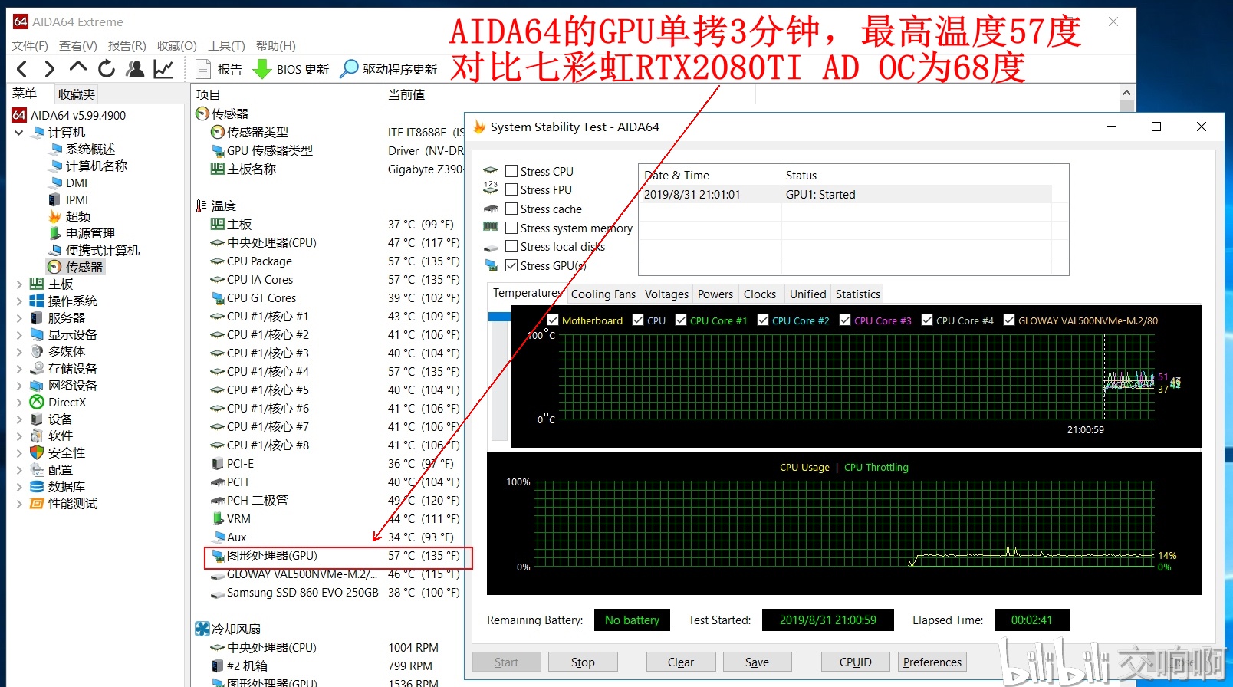Enable the Stress local disks checkbox
Viewport: 1233px width, 687px height.
tap(511, 246)
